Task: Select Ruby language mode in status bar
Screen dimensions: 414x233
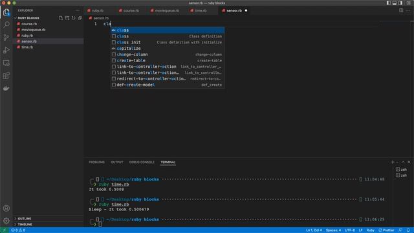Action: pyautogui.click(x=371, y=230)
